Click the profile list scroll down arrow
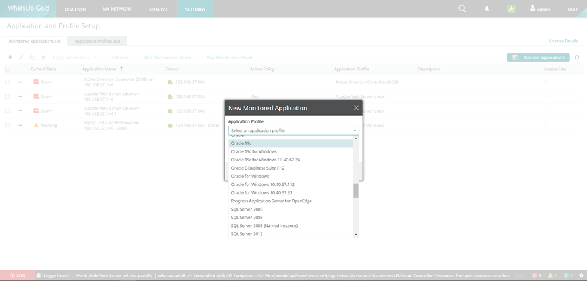Screen dimensions: 587x281 tap(356, 235)
